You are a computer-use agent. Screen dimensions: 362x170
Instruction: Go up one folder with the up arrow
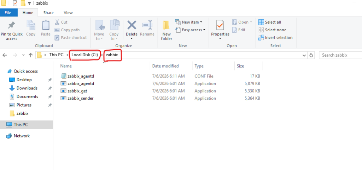30,55
